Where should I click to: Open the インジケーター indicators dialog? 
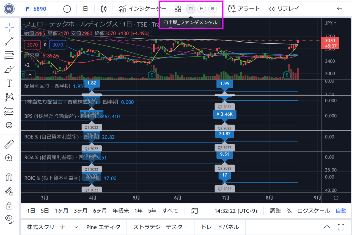[x=142, y=9]
